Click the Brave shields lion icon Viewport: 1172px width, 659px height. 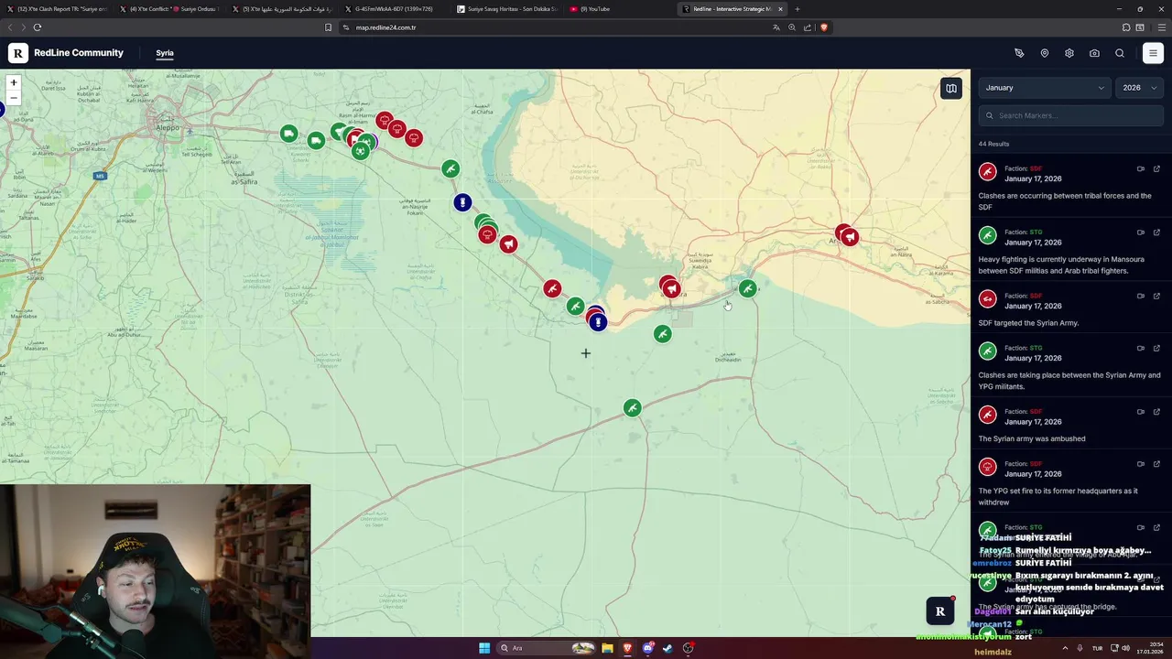pos(823,27)
